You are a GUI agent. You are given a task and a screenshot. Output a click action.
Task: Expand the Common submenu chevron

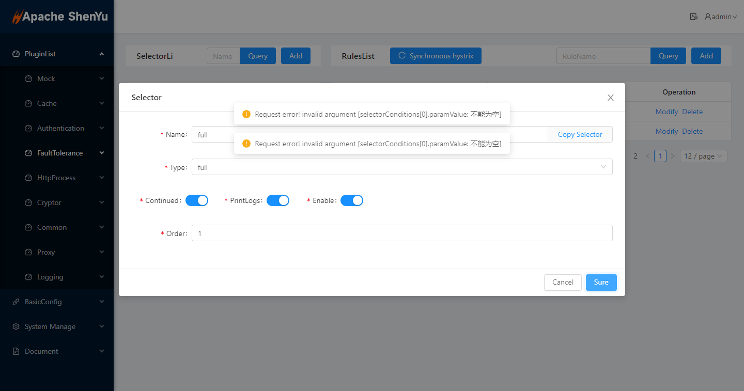tap(102, 227)
